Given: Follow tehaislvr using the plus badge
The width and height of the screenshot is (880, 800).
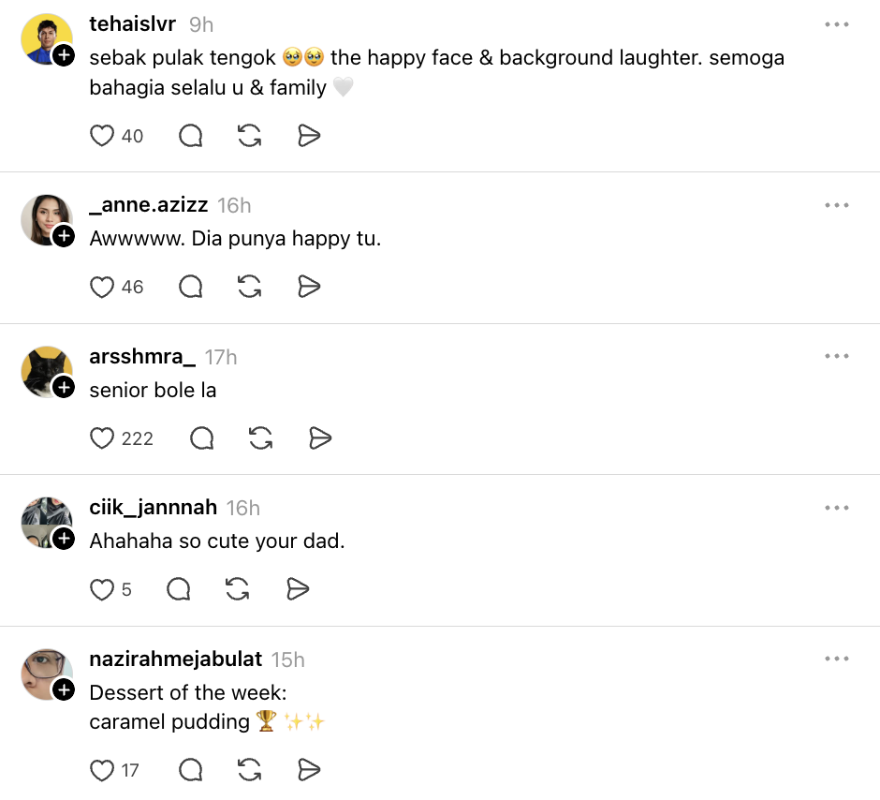Looking at the screenshot, I should (x=64, y=56).
